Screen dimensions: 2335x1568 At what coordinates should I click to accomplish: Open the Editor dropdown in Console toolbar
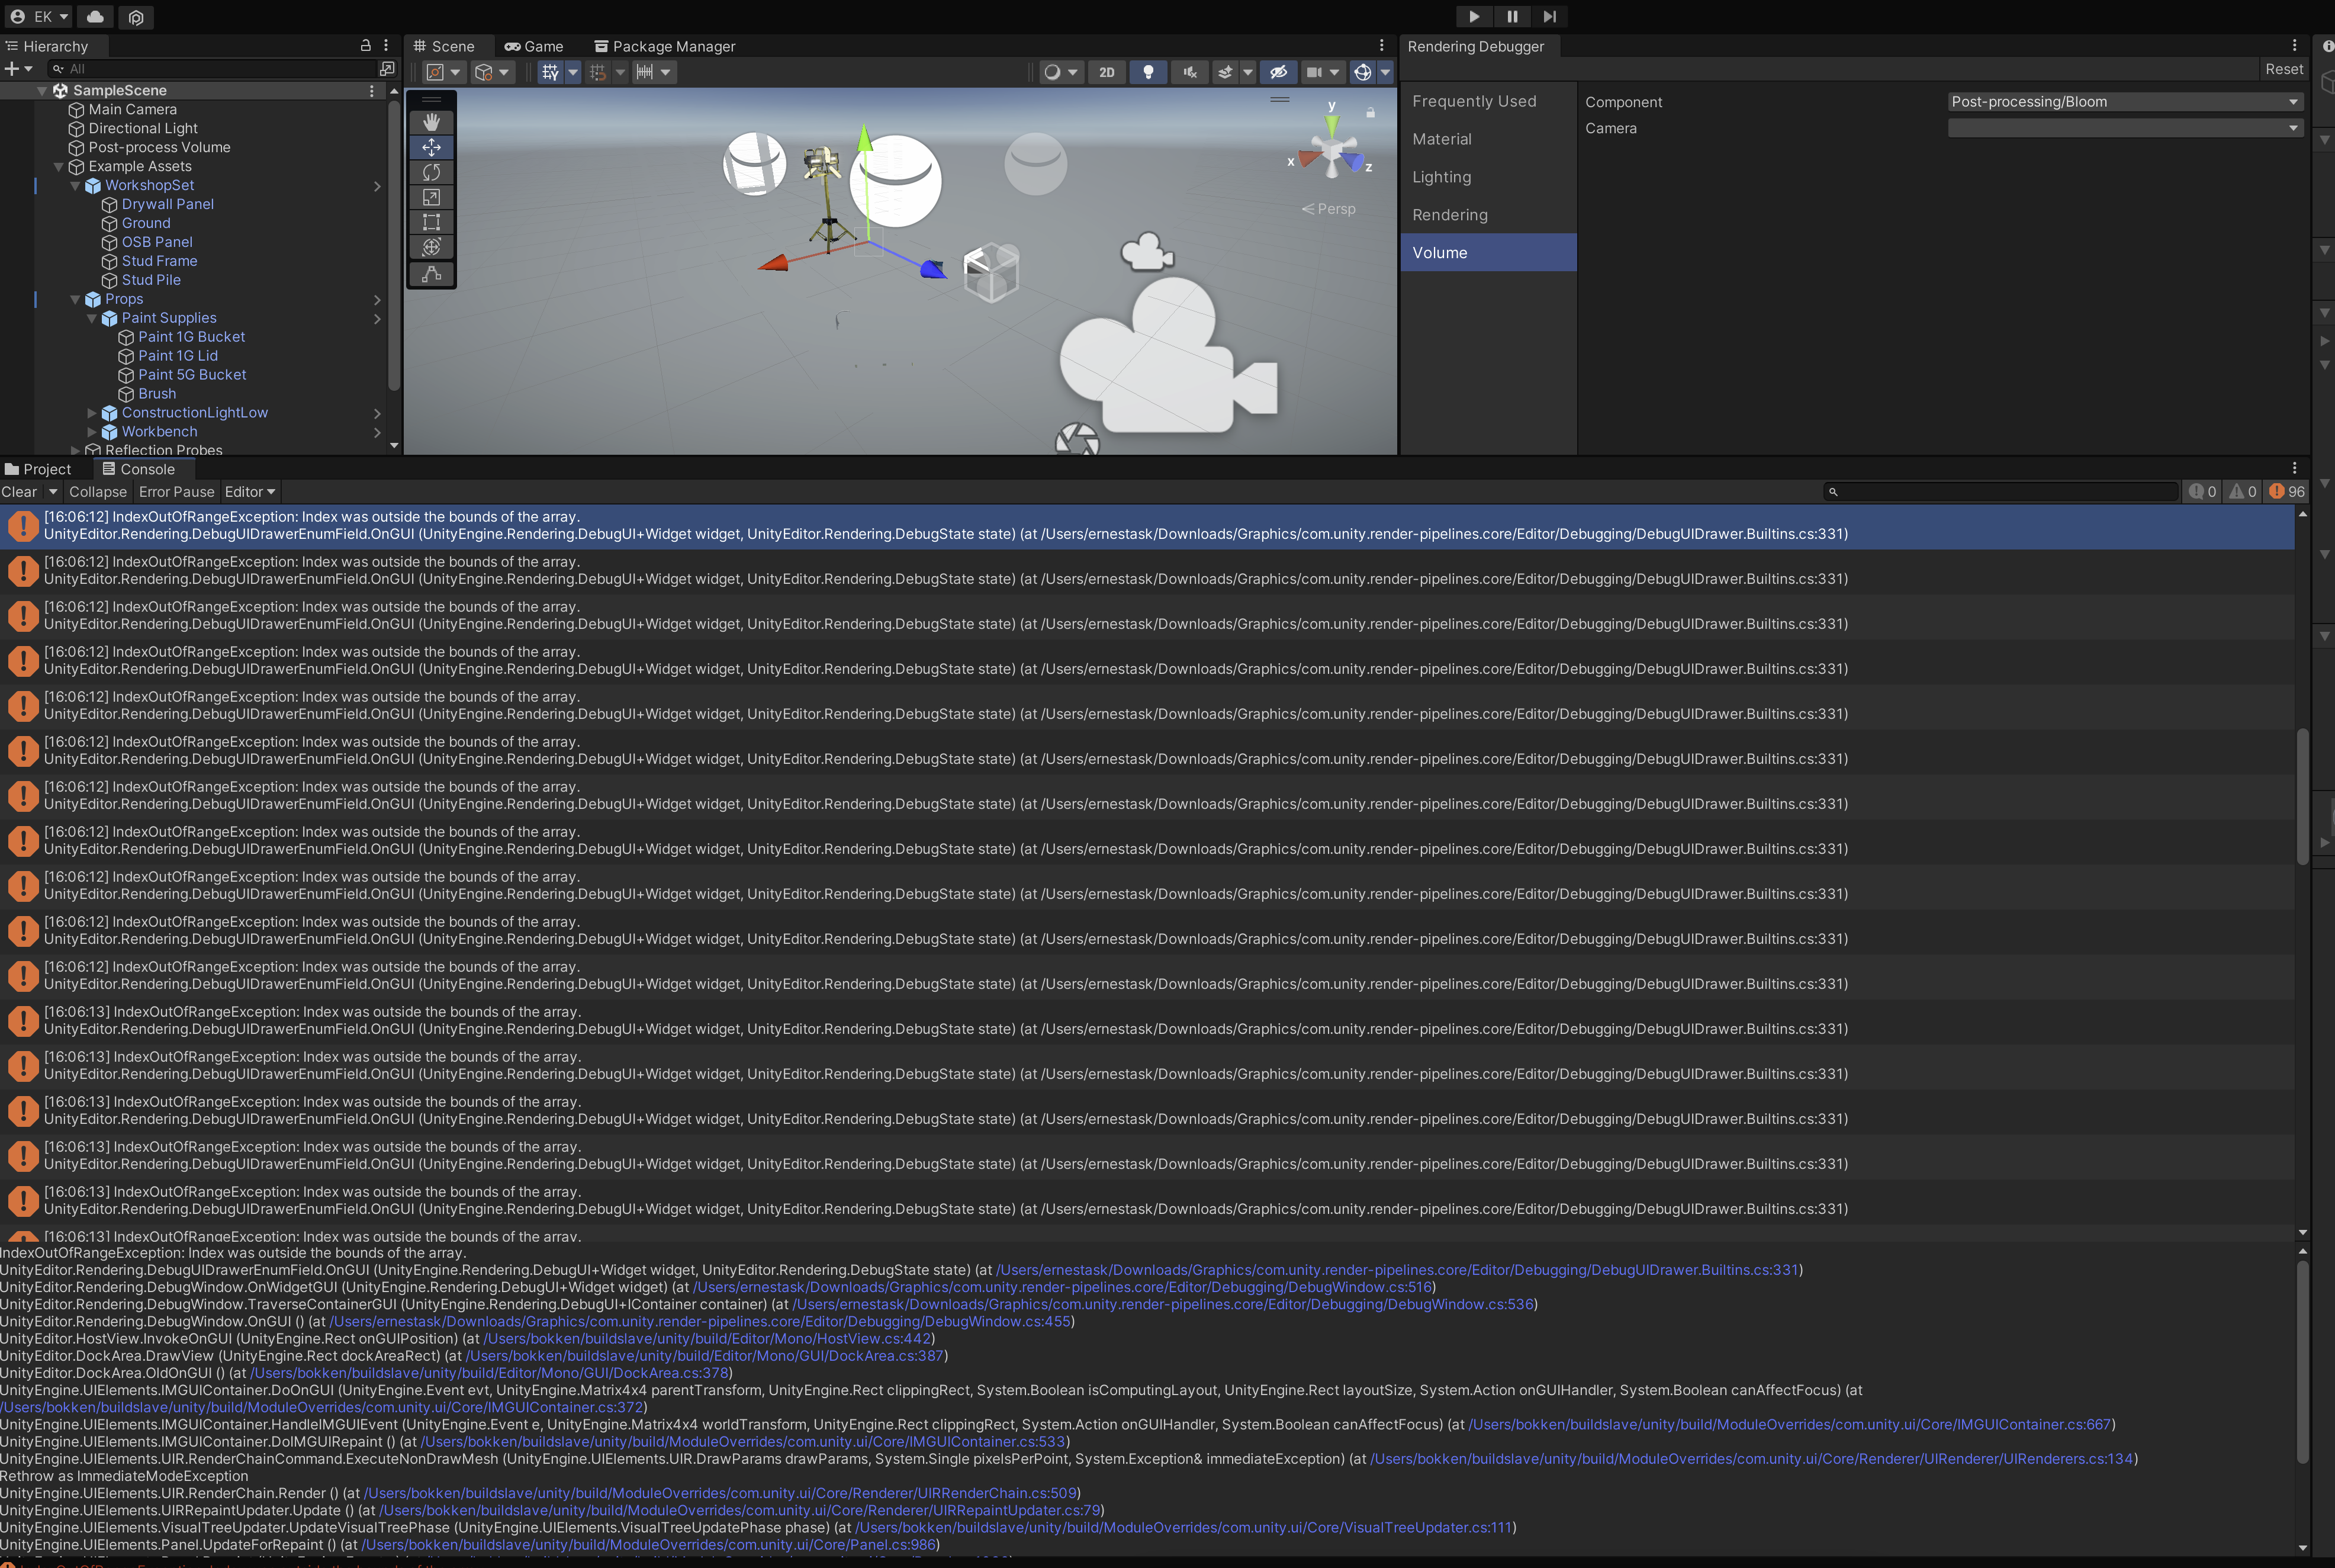point(249,492)
